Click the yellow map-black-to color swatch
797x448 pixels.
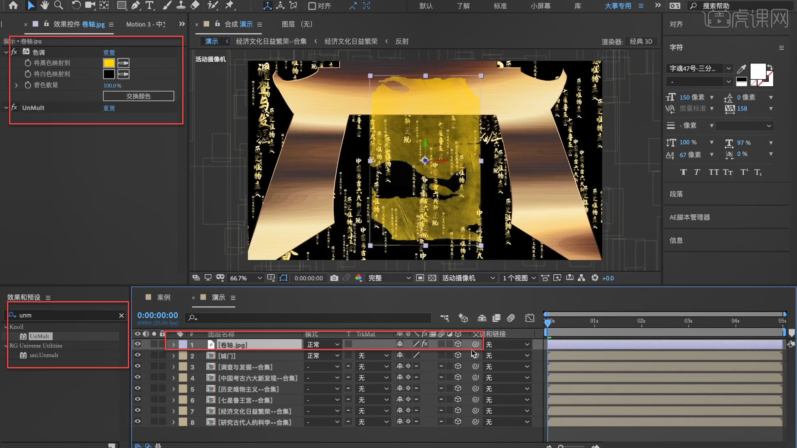coord(109,63)
